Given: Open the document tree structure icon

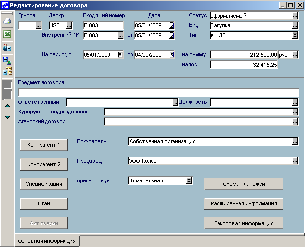Looking at the screenshot, I should pos(7,71).
